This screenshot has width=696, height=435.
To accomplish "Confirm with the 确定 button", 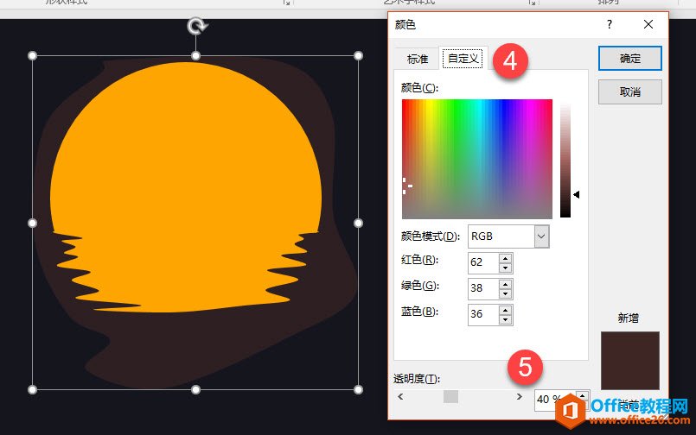I will point(630,58).
